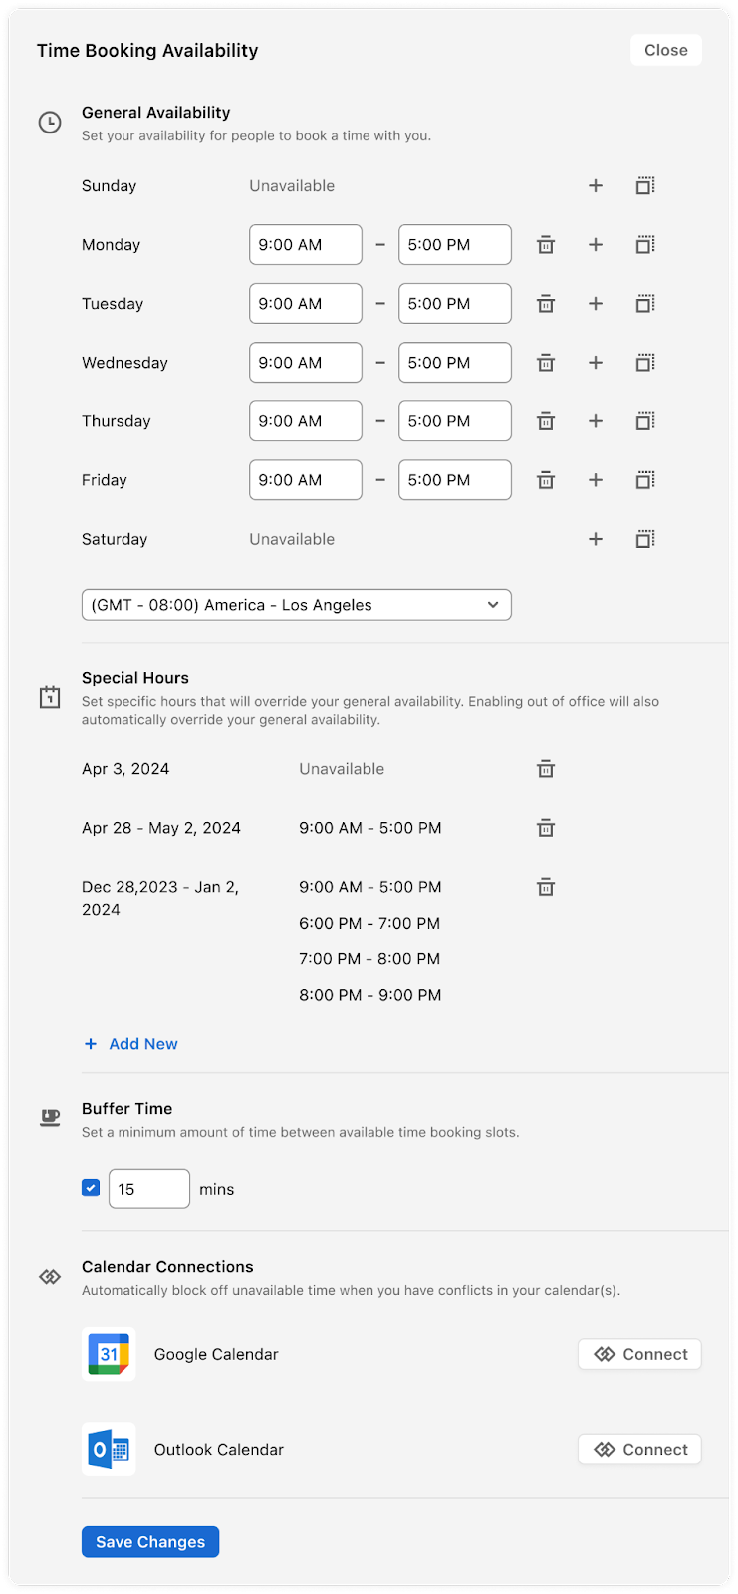Image resolution: width=738 pixels, height=1594 pixels.
Task: Close the Time Booking Availability panel
Action: coord(666,50)
